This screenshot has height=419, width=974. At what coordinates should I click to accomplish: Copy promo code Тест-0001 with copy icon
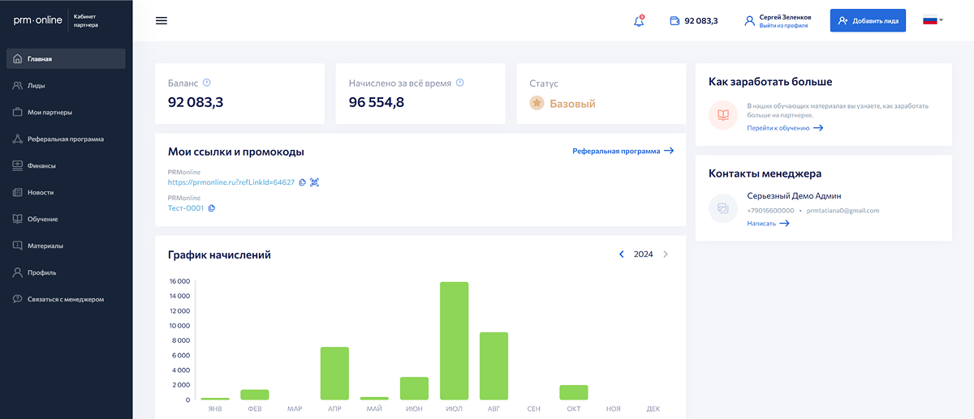coord(212,208)
